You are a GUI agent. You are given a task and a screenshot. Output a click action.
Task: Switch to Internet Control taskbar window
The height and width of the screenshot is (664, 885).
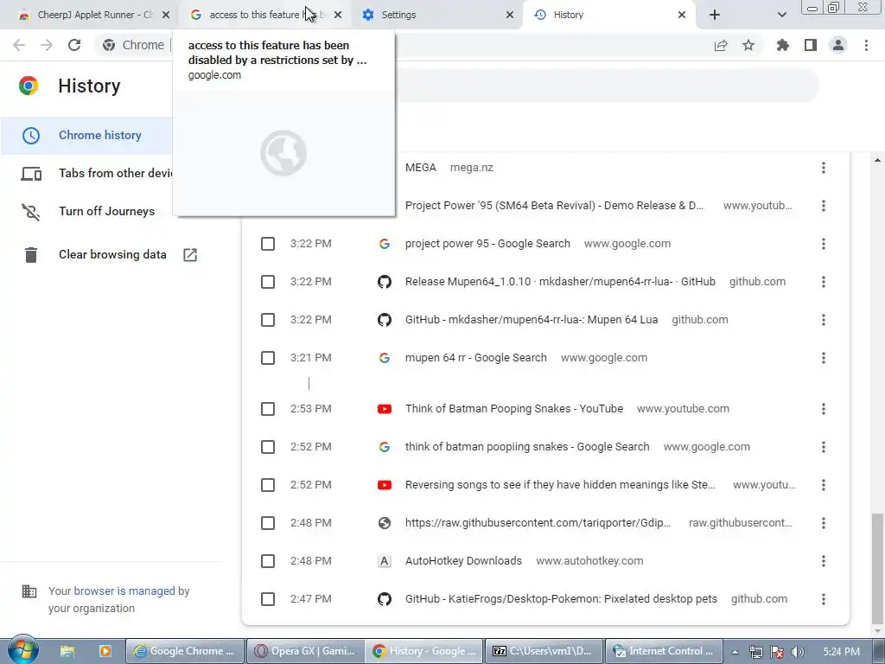point(663,651)
